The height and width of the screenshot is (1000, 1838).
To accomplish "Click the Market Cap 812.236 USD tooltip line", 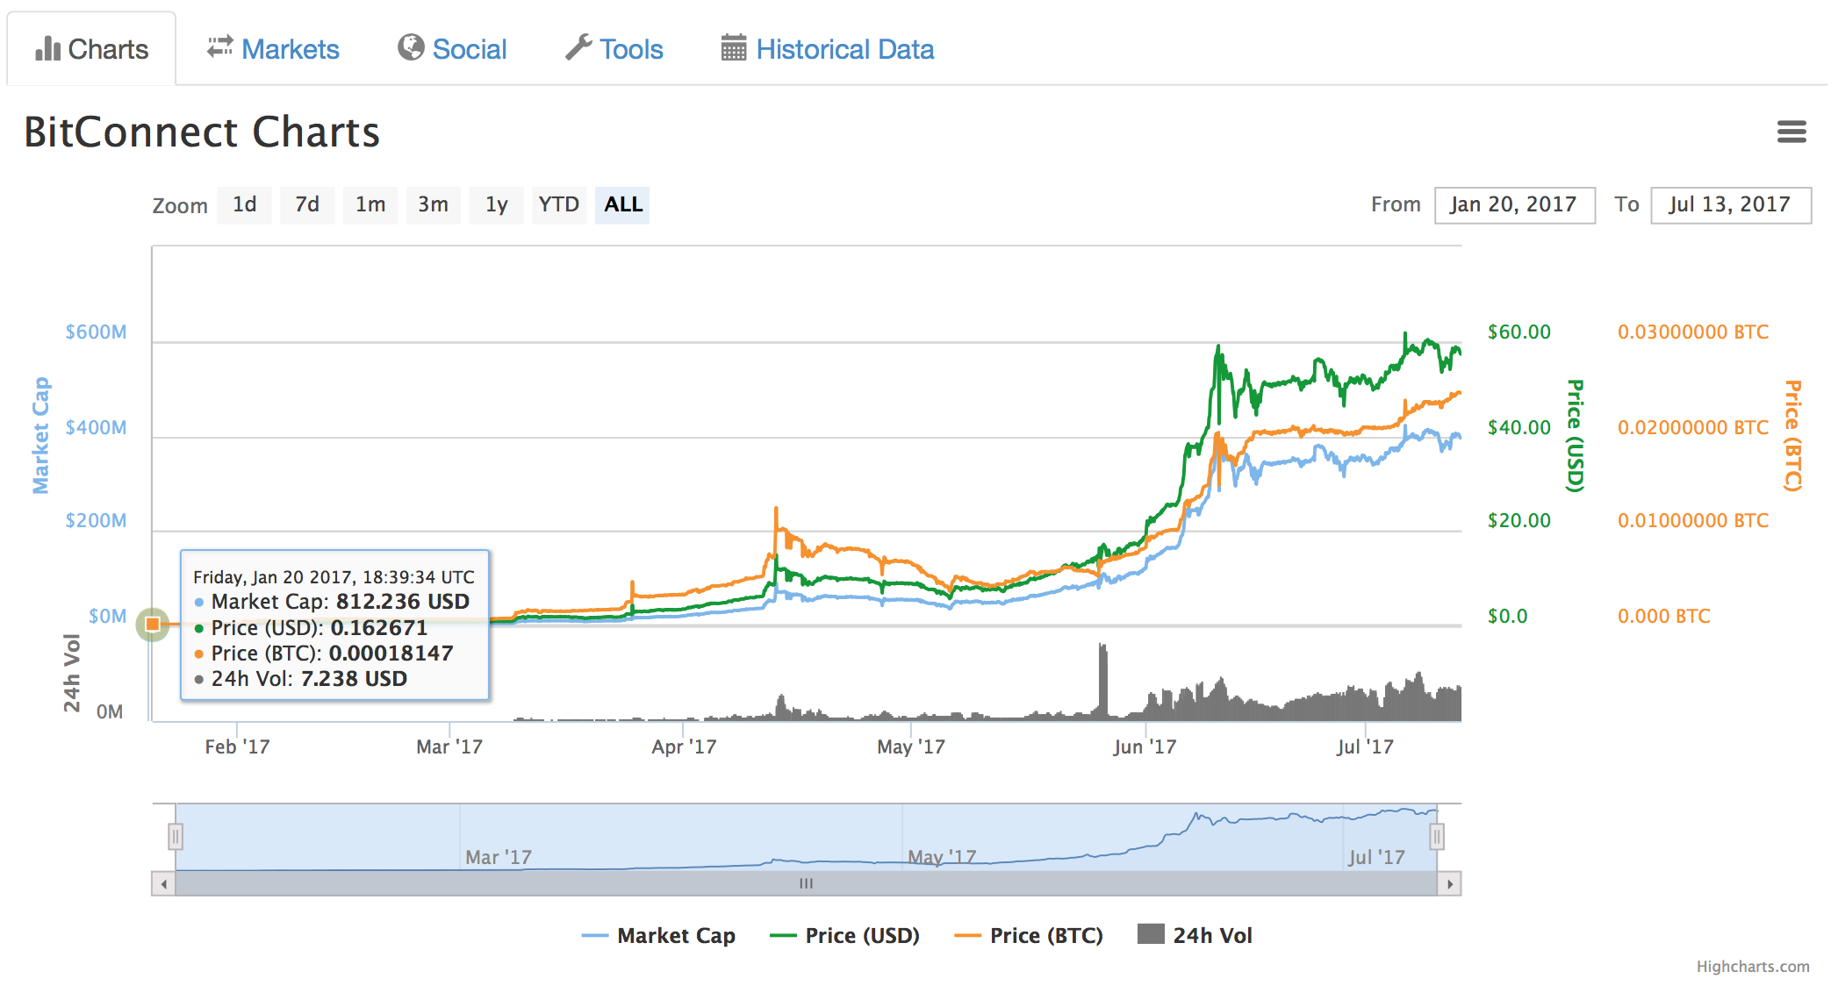I will click(332, 602).
